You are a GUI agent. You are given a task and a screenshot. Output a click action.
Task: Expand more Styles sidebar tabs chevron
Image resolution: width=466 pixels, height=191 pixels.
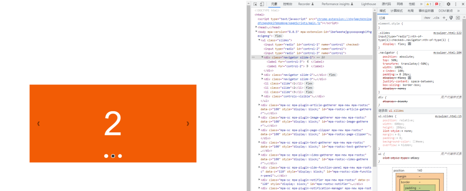[x=458, y=11]
